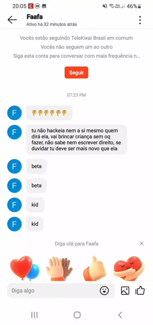The image size is (153, 325).
Task: Send a thumbs-up like reaction
Action: click(x=140, y=290)
